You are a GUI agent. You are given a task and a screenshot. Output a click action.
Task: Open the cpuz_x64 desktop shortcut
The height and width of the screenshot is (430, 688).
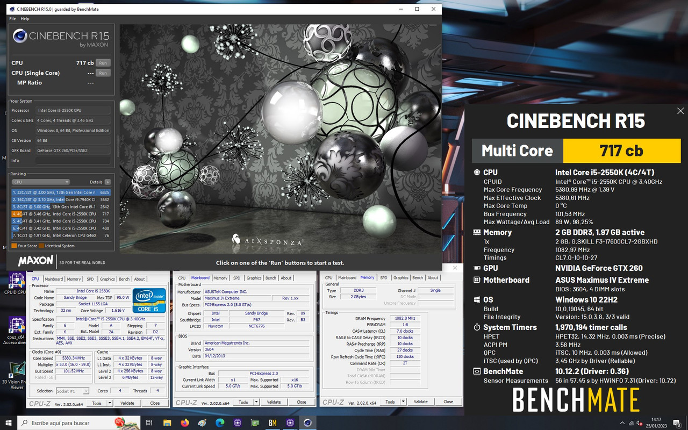click(x=17, y=329)
